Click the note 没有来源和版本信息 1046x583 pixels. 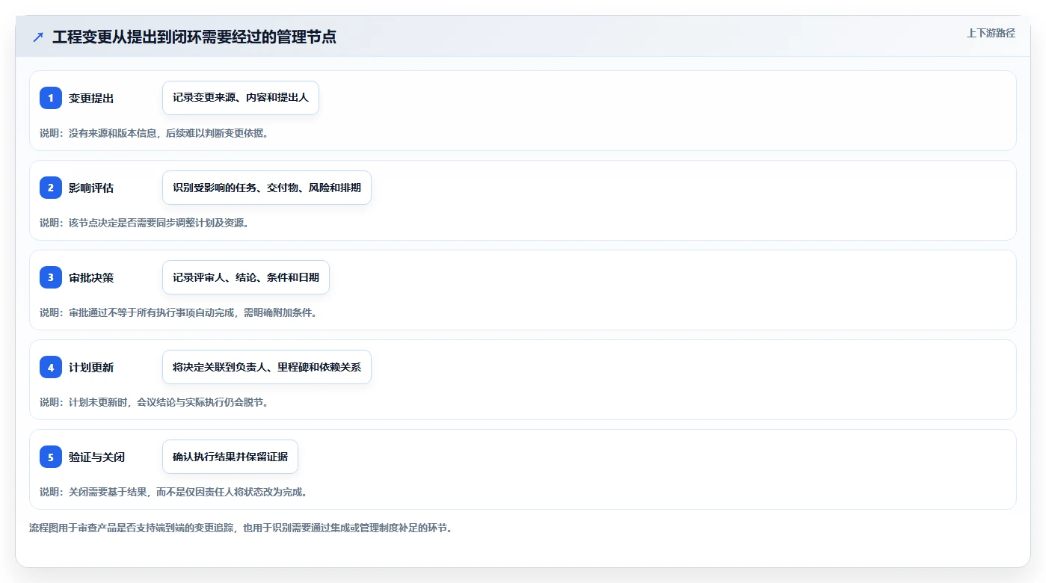click(x=112, y=133)
